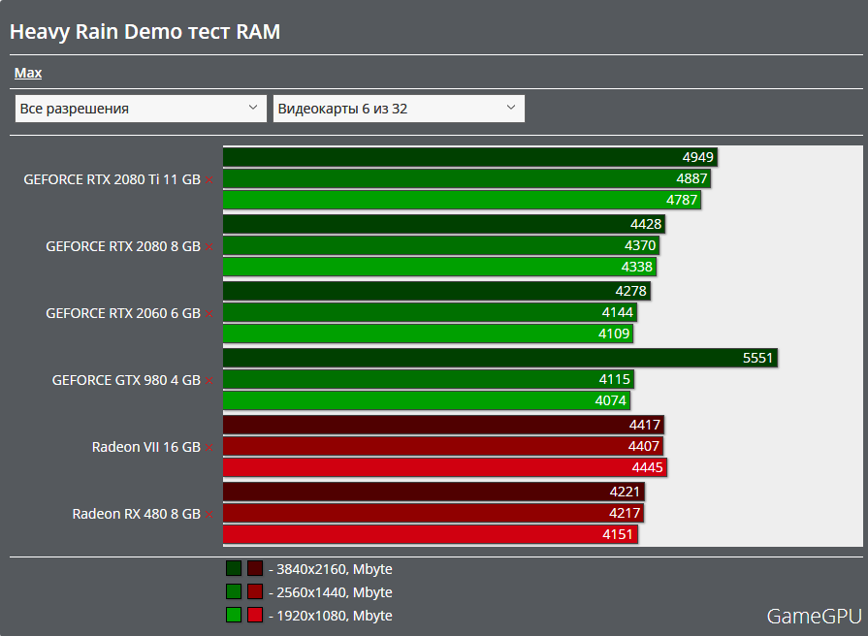The height and width of the screenshot is (636, 868).
Task: Remove Radeon RX 480 8 GB with its red X
Action: 209,515
